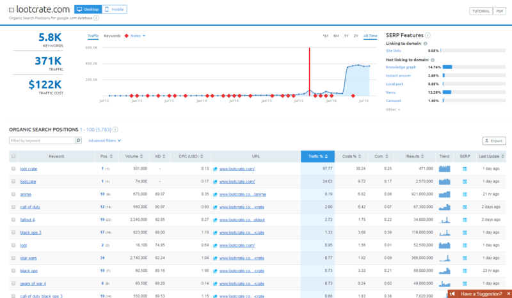This screenshot has height=298, width=512.
Task: Open info icon next to SERP Features
Action: (428, 35)
